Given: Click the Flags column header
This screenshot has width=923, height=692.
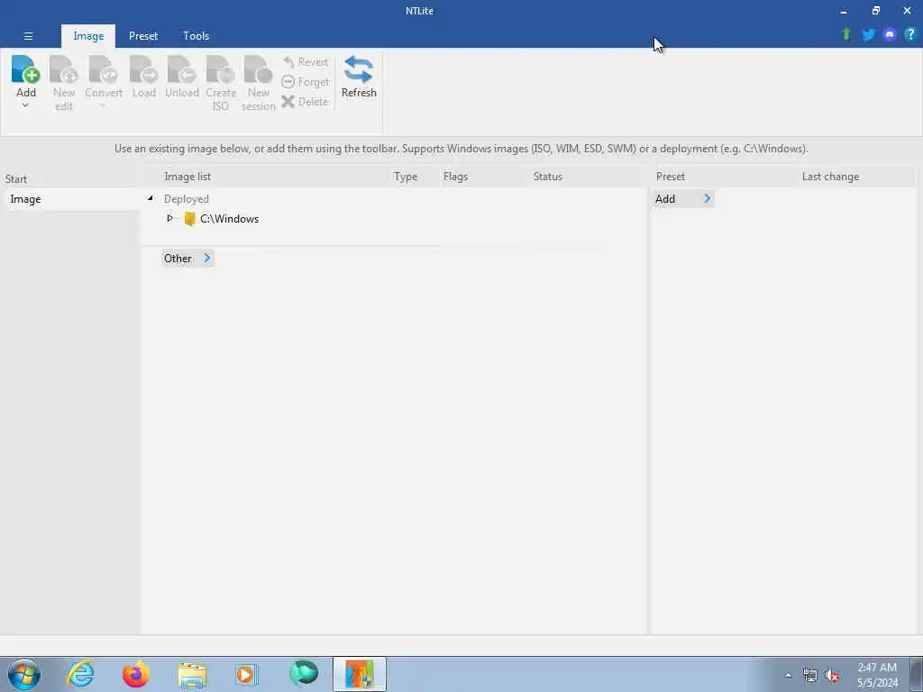Looking at the screenshot, I should 455,177.
